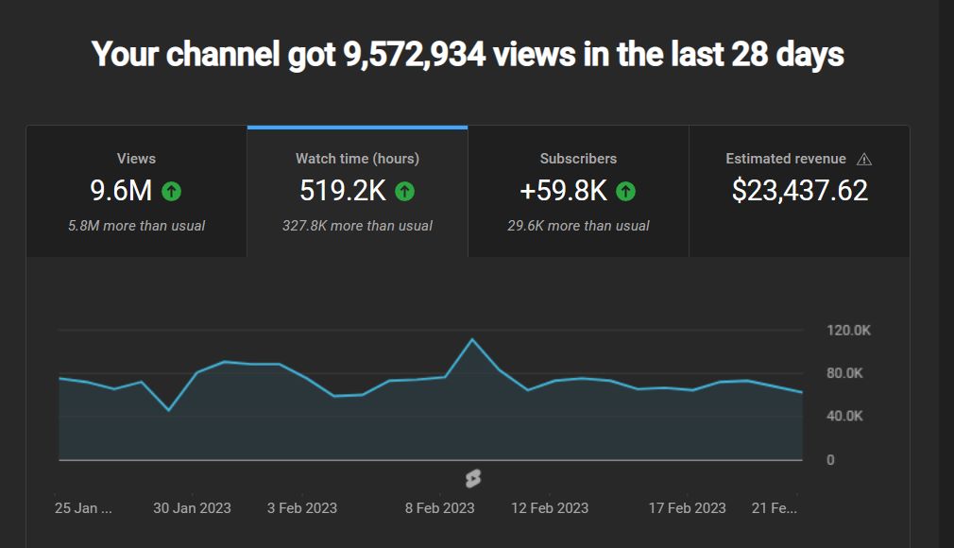Switch to the Views tab
Image resolution: width=954 pixels, height=548 pixels.
coord(136,193)
